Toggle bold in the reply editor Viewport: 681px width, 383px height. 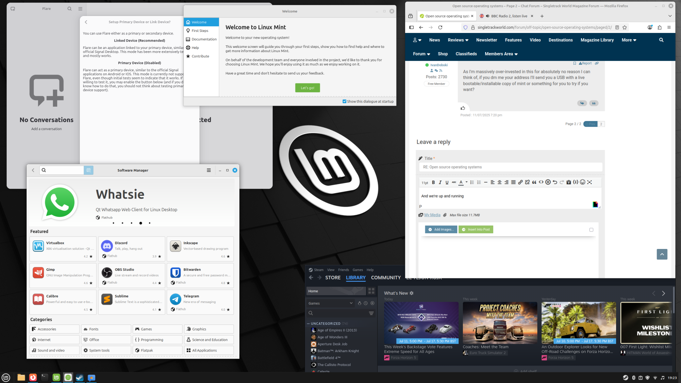click(433, 182)
